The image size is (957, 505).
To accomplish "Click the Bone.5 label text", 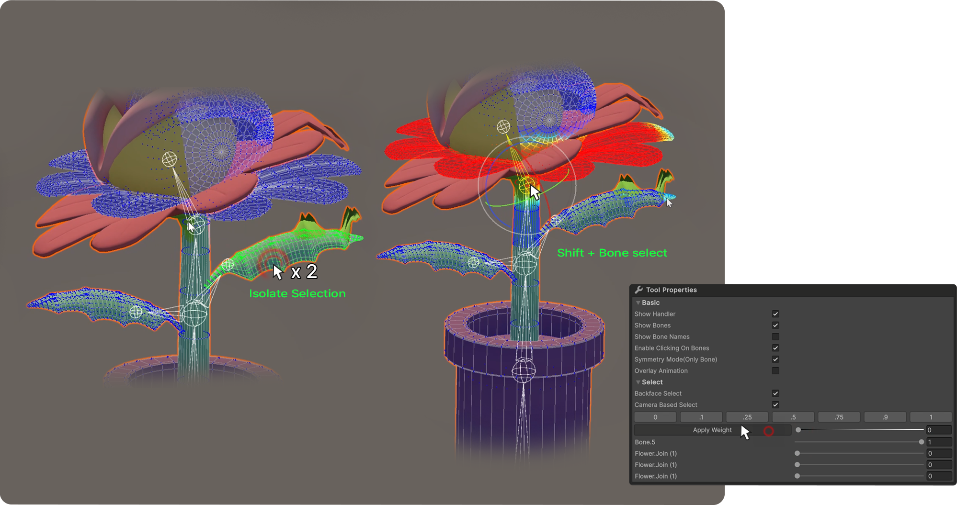I will 645,442.
